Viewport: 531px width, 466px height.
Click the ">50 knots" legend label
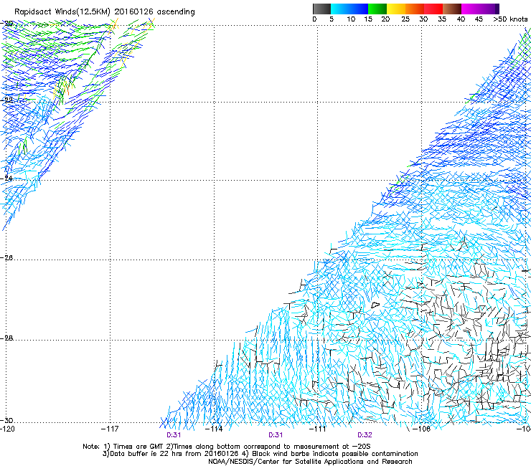pos(510,19)
